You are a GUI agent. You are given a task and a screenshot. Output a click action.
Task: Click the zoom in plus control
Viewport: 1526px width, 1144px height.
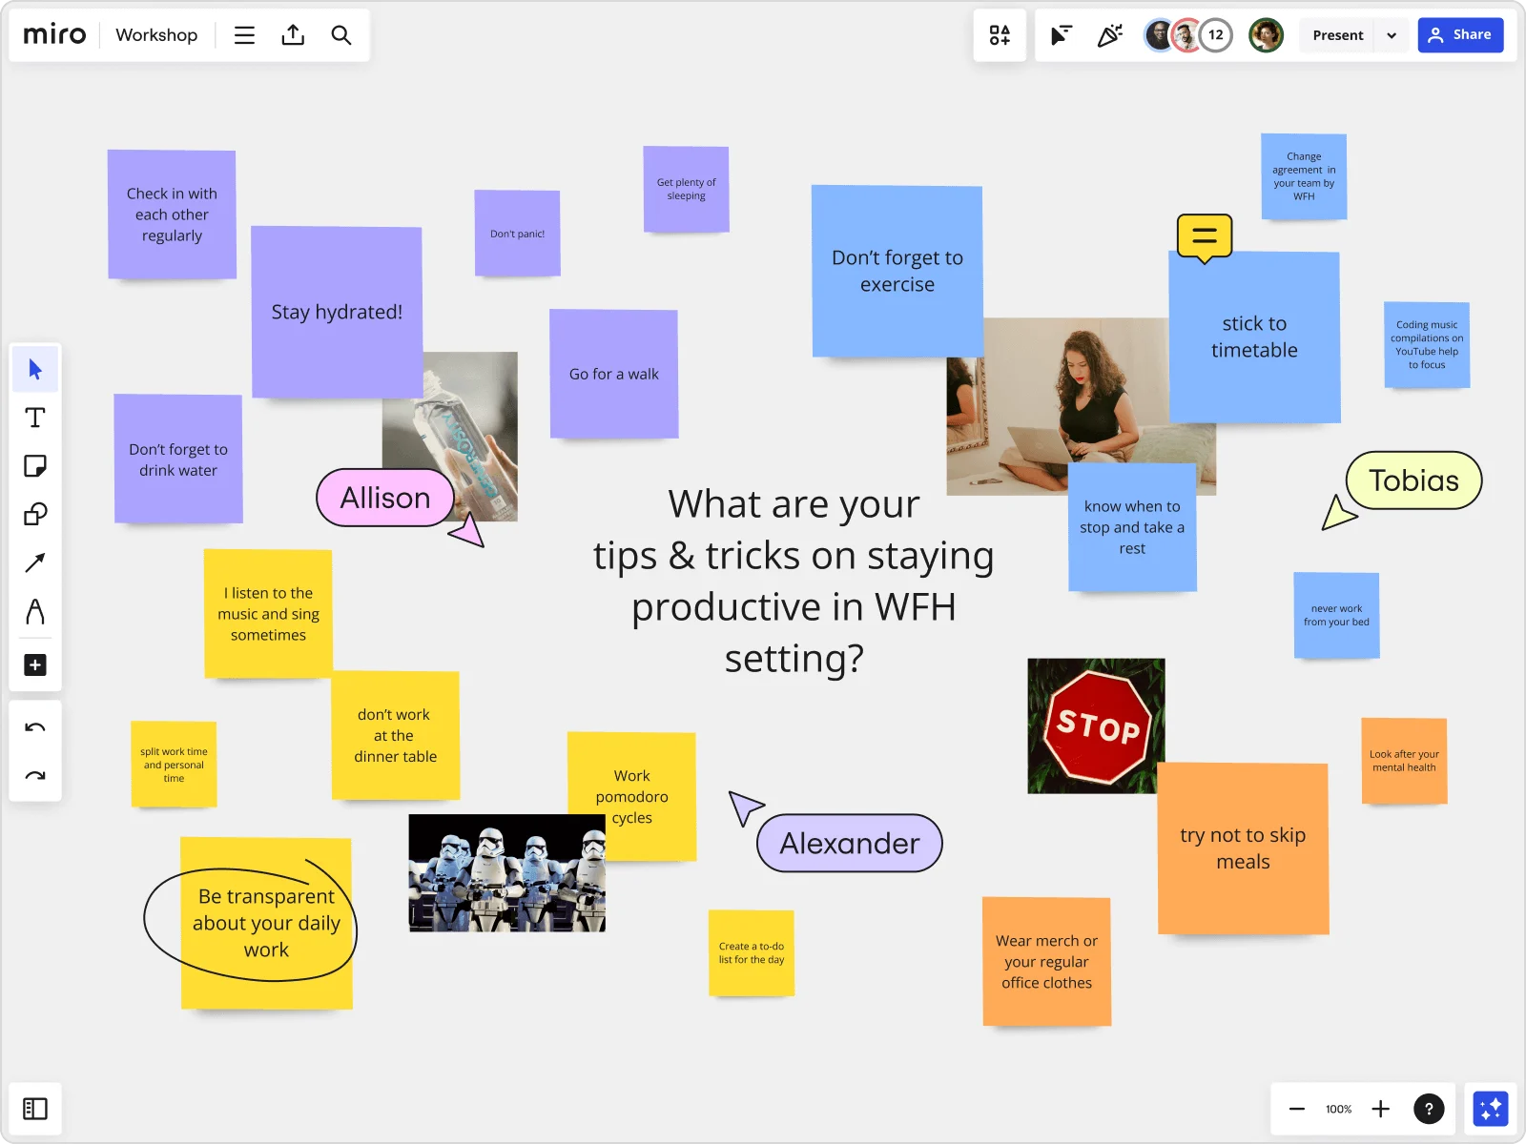pyautogui.click(x=1380, y=1109)
